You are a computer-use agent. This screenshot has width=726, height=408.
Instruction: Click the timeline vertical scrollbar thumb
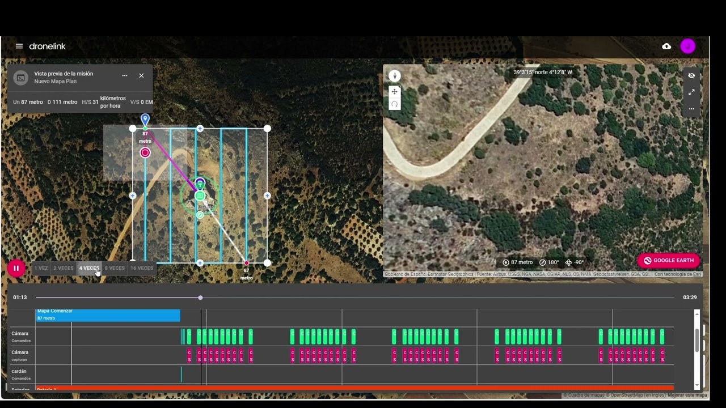697,340
